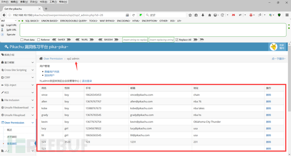
Task: Enable the Referrer checkbox
Action: click(x=39, y=40)
